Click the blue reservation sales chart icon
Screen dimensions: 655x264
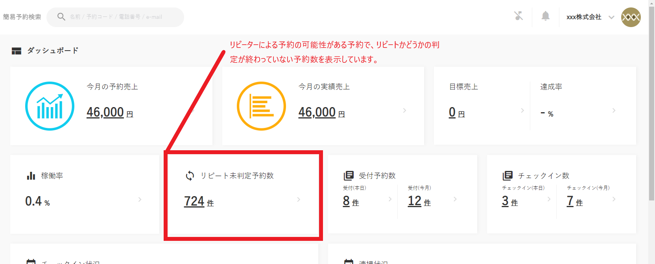pyautogui.click(x=50, y=106)
